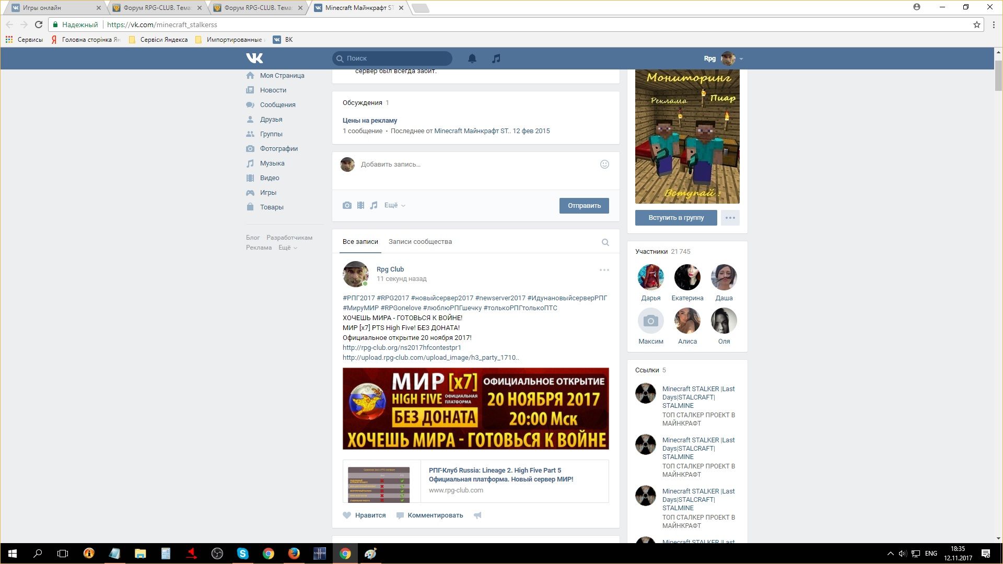
Task: Bookmark this page with the star icon
Action: [x=976, y=25]
